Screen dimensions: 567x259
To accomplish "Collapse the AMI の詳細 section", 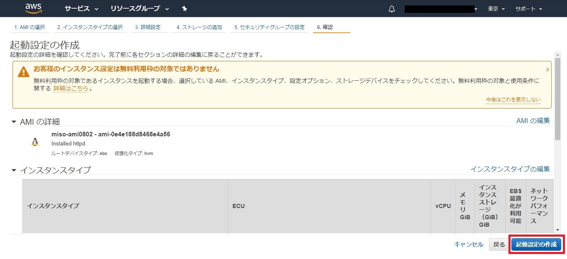I will point(14,122).
